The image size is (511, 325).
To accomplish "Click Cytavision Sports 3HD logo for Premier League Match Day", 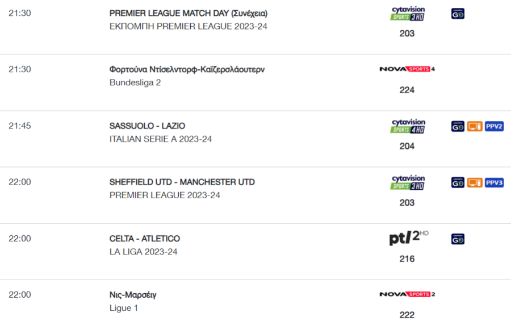I will coord(407,14).
